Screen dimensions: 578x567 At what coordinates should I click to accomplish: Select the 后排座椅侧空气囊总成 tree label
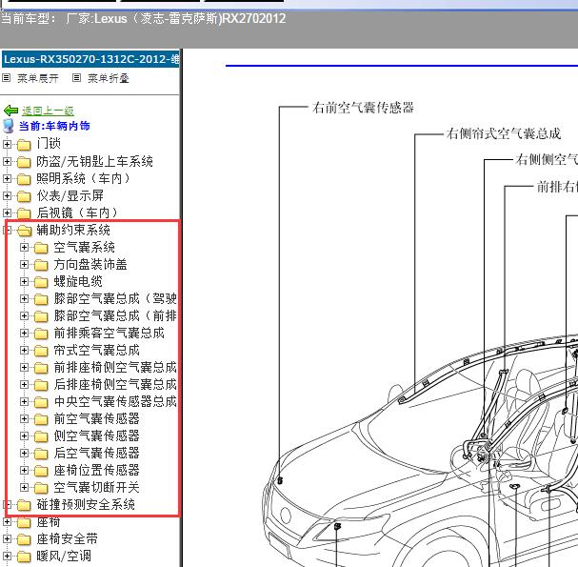(115, 384)
